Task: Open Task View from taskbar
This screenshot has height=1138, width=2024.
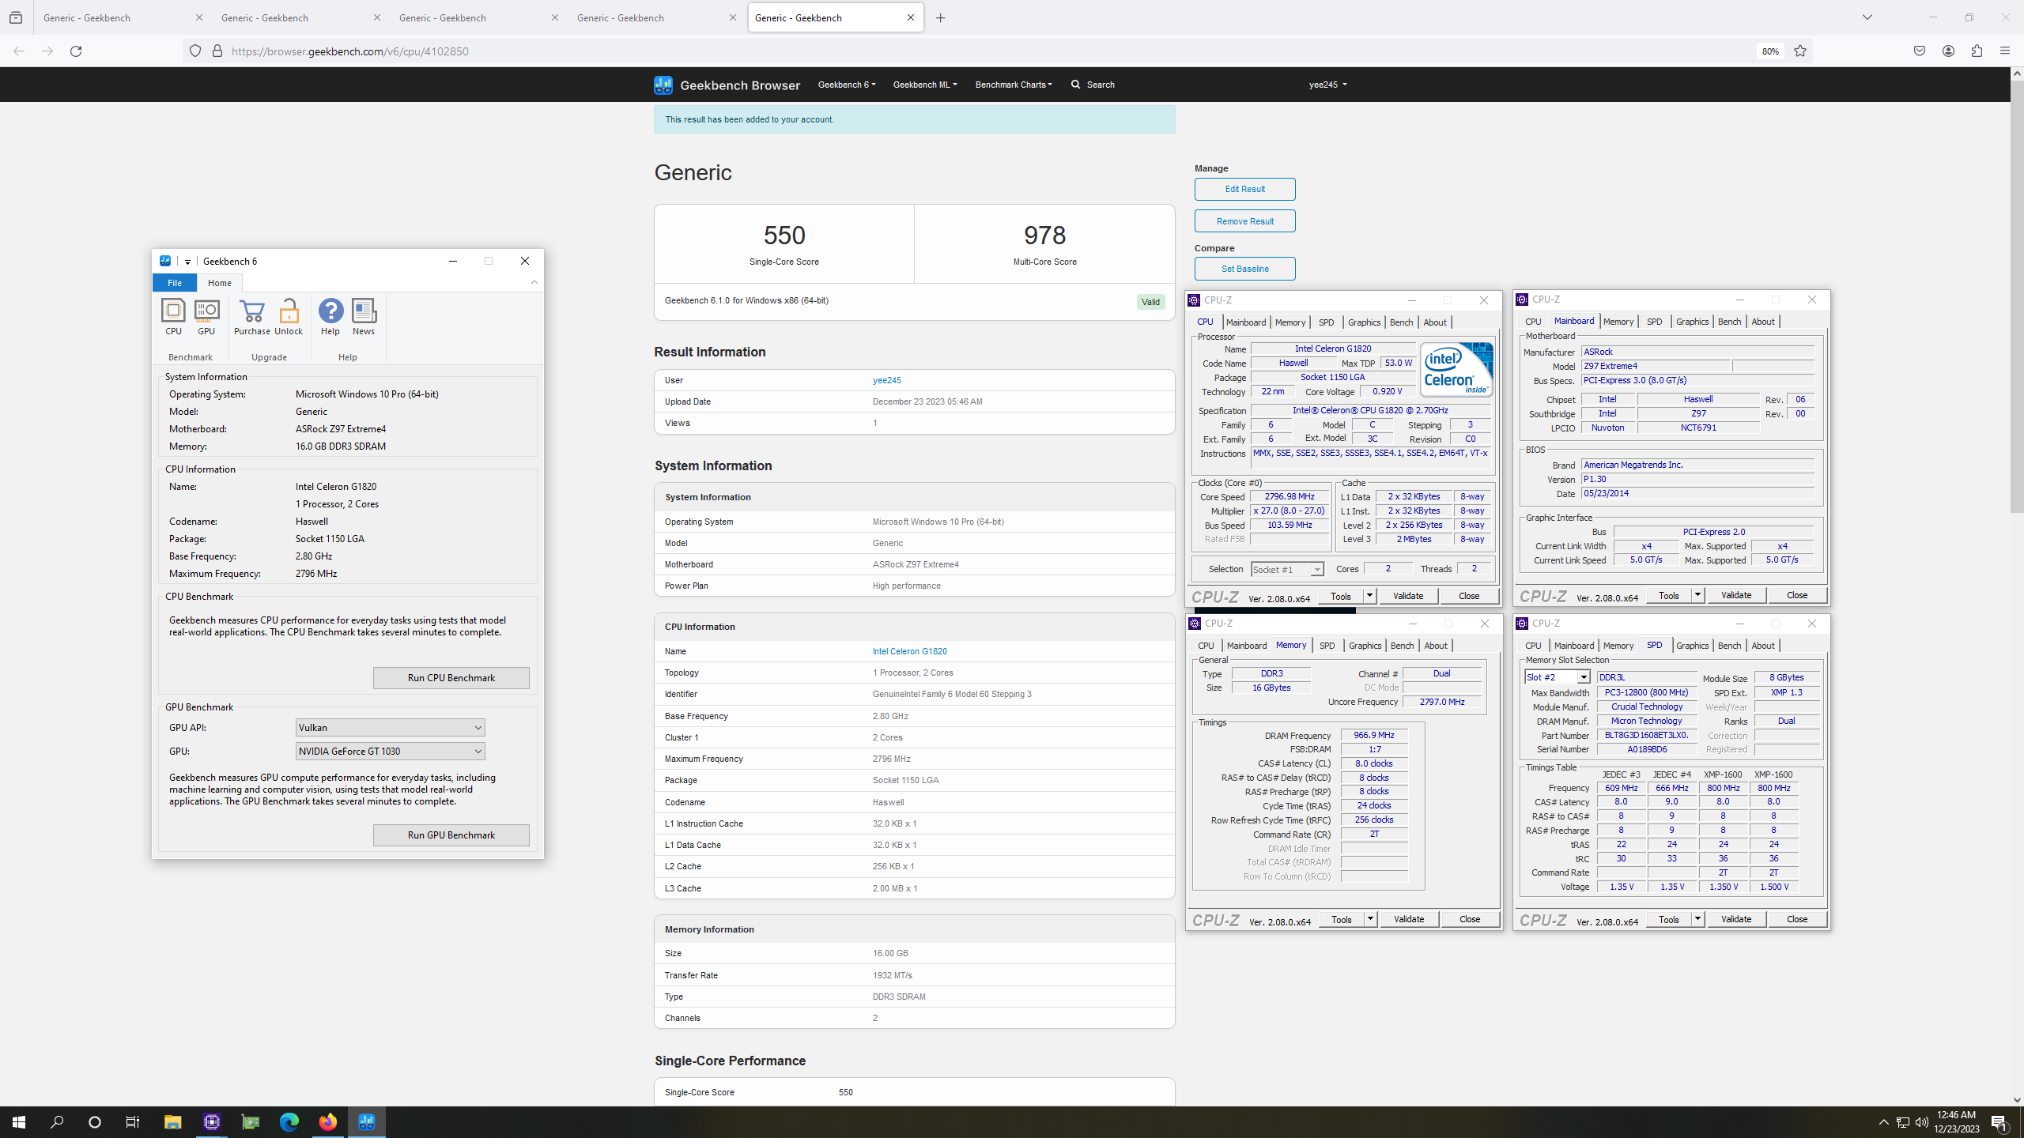Action: pyautogui.click(x=133, y=1122)
